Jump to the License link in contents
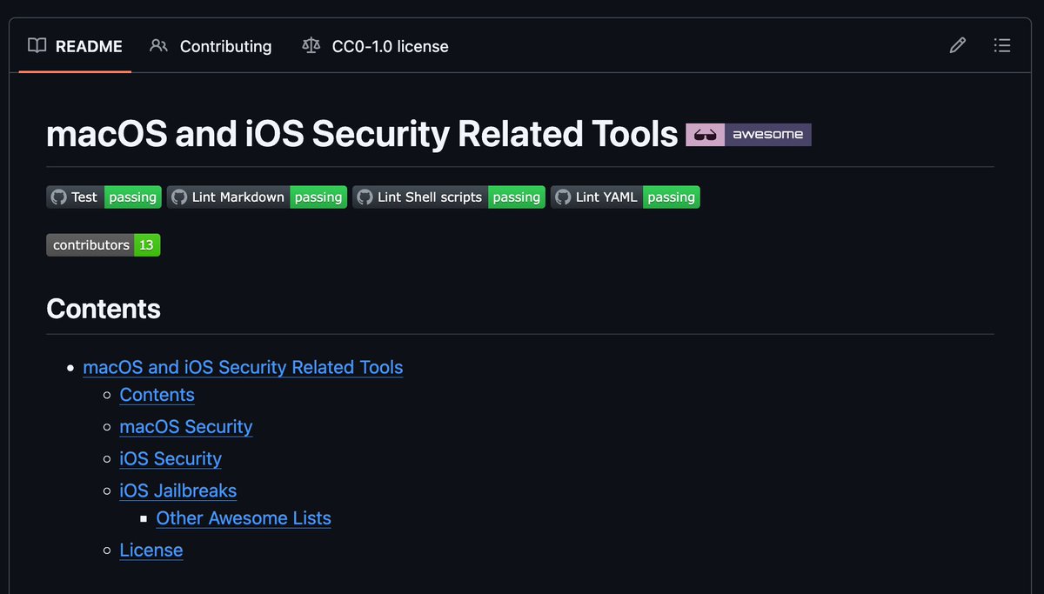The image size is (1044, 594). tap(151, 551)
